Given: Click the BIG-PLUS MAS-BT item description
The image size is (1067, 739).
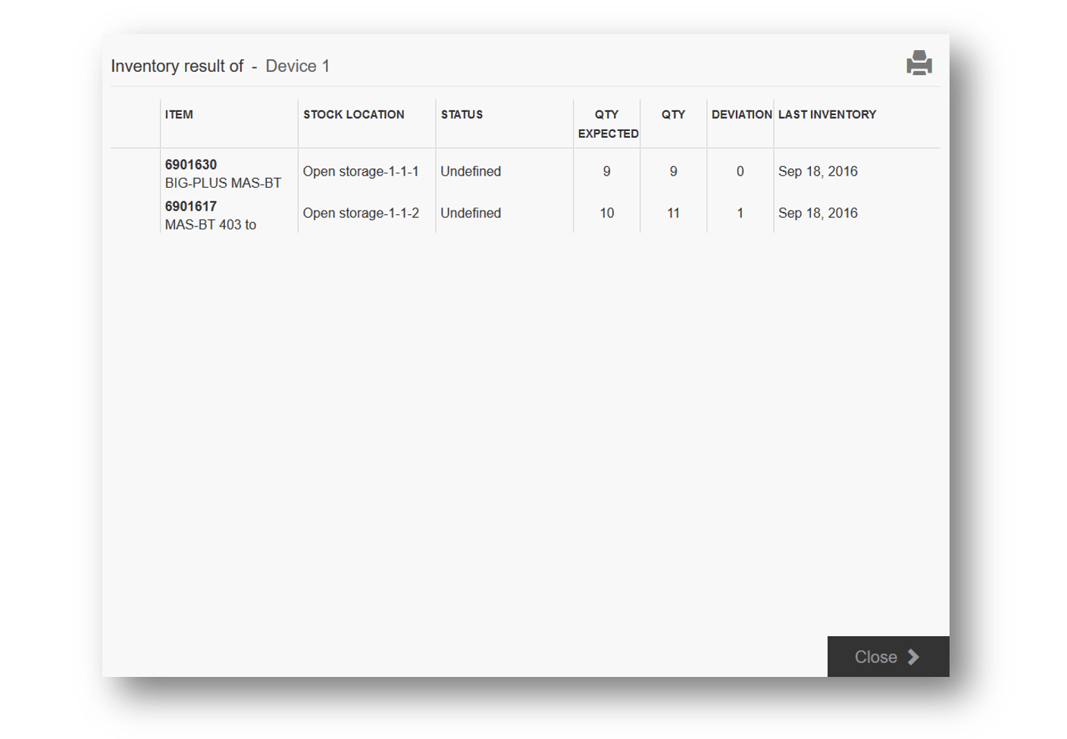Looking at the screenshot, I should (x=223, y=183).
